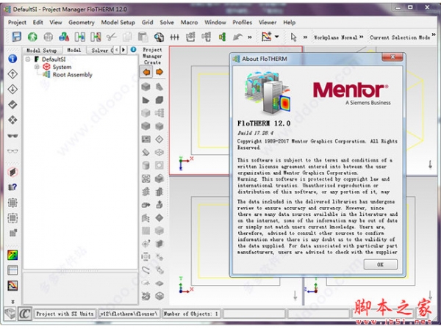Image resolution: width=441 pixels, height=329 pixels.
Task: Click the hexagon outline sidebar icon
Action: coord(12,172)
